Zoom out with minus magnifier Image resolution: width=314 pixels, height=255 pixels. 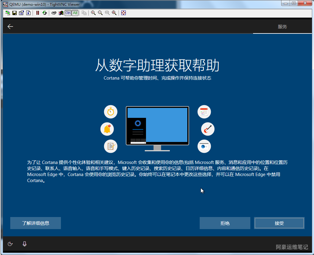pos(100,13)
